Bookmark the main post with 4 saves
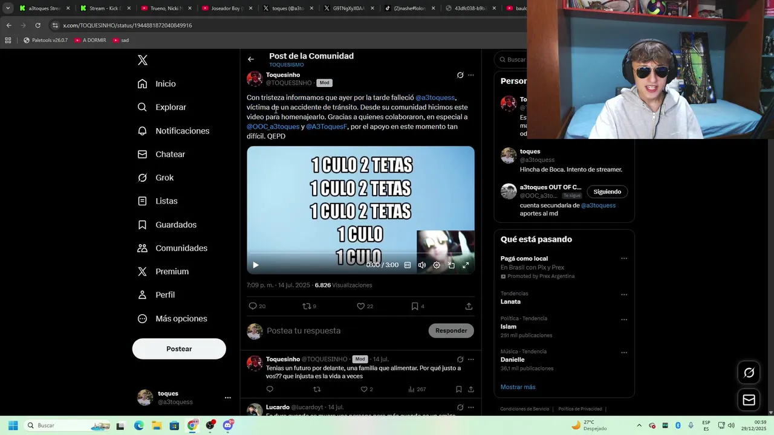Image resolution: width=774 pixels, height=435 pixels. (418, 306)
